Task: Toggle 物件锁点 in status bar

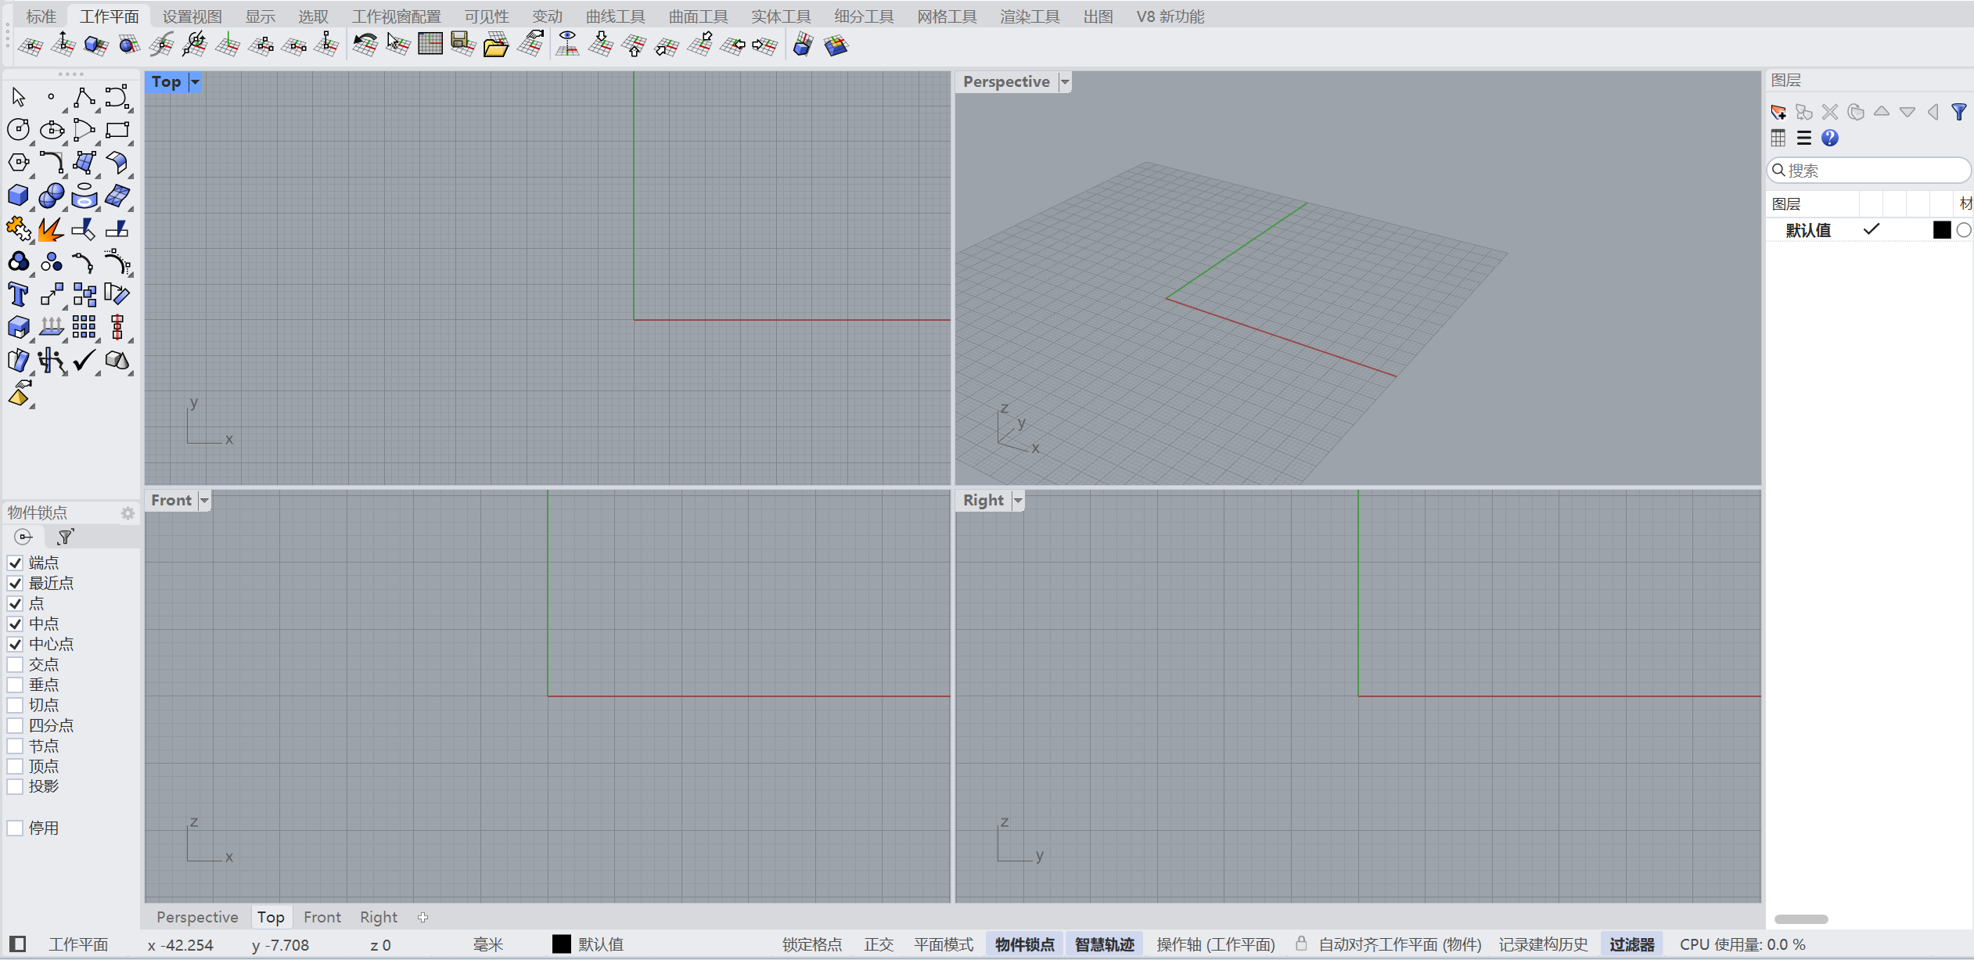Action: click(x=1025, y=944)
